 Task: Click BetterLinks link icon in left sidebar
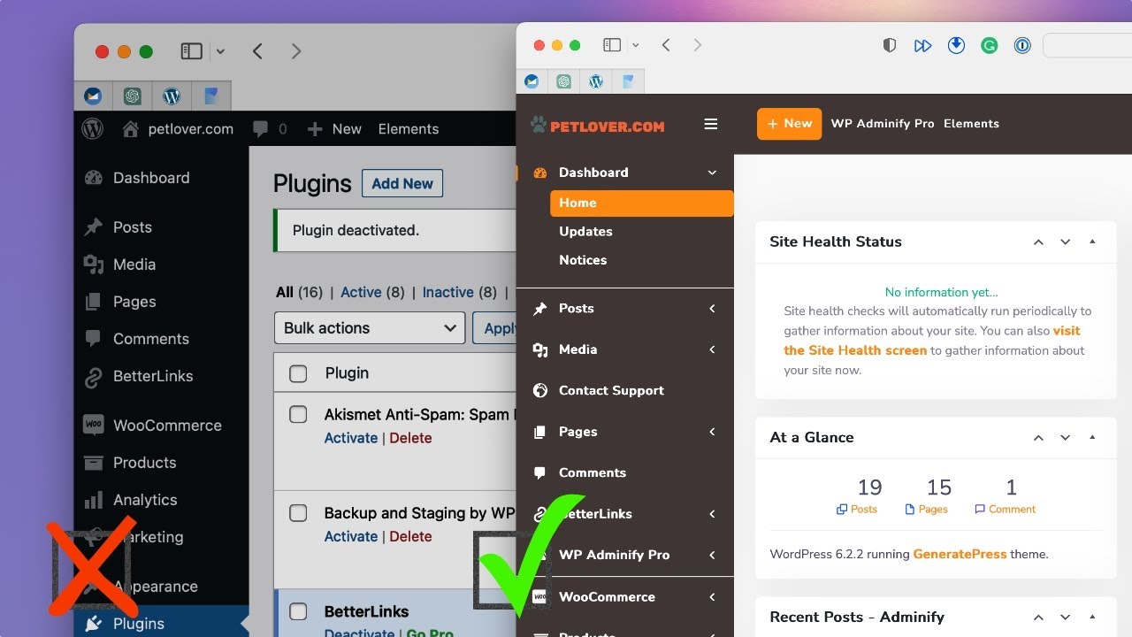click(93, 376)
